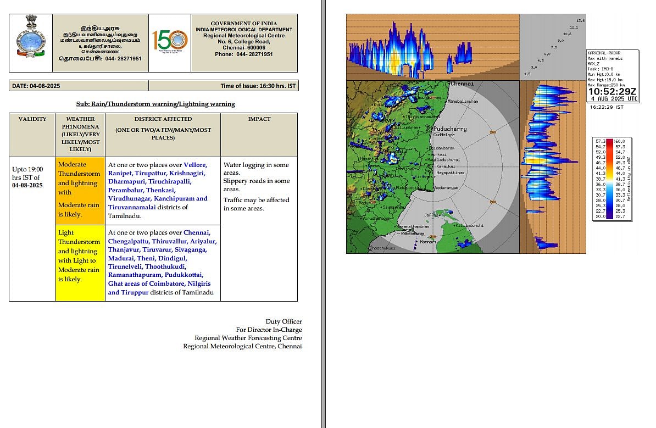656x428 pixels.
Task: Click 'Ghat areas of Coimbatore' text
Action: pos(146,284)
